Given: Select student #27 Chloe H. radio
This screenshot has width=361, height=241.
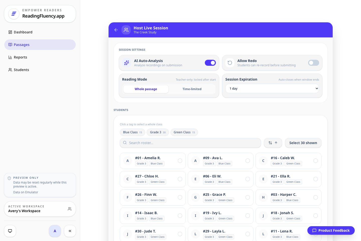Looking at the screenshot, I should coord(180,179).
